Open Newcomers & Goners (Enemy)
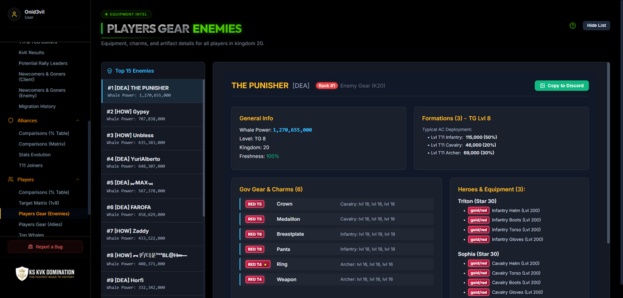 click(x=42, y=93)
